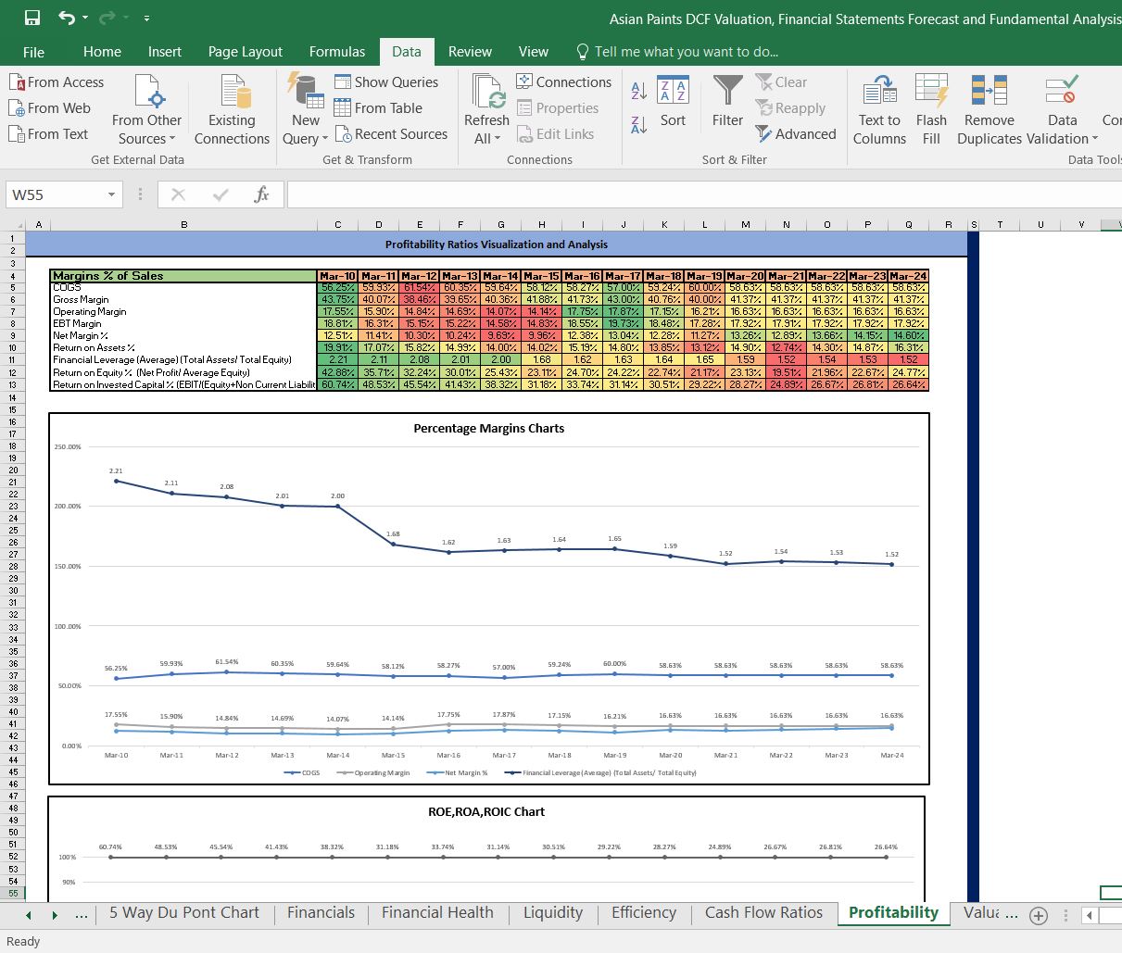The height and width of the screenshot is (953, 1122).
Task: Switch to the Page Layout tab
Action: click(x=246, y=52)
